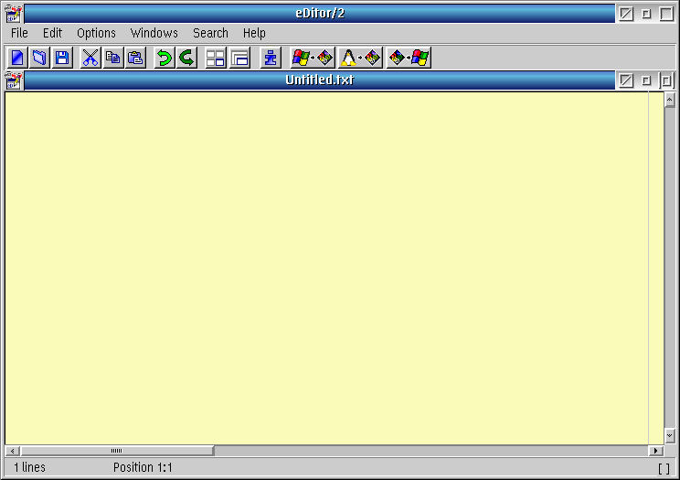Minimize the Untitled.txt document window

point(646,80)
